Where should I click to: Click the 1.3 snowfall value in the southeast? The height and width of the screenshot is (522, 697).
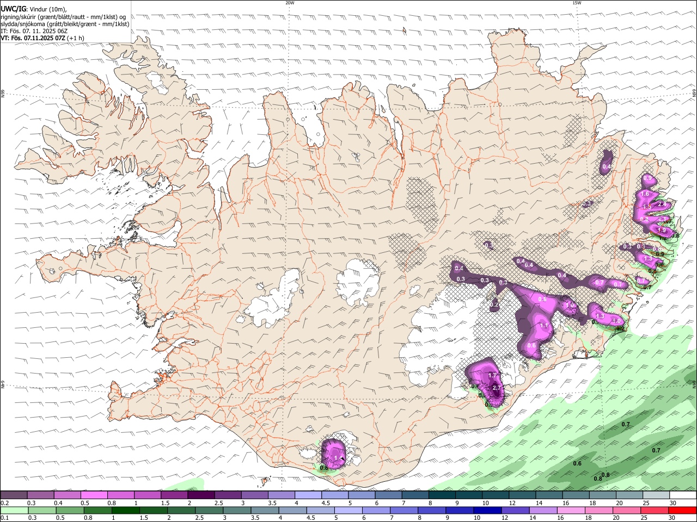600,316
